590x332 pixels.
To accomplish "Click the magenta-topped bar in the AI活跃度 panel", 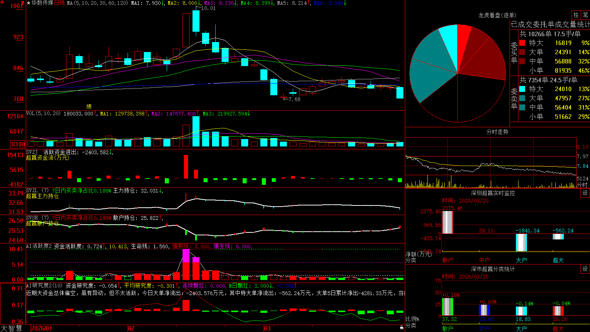I will (186, 264).
